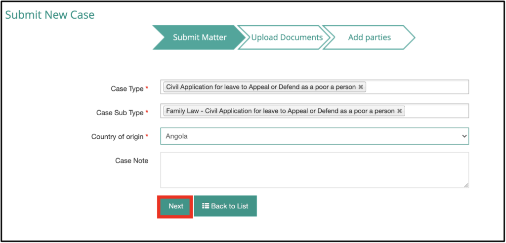
Task: Select the Civil Application Case Type tag text
Action: 260,87
